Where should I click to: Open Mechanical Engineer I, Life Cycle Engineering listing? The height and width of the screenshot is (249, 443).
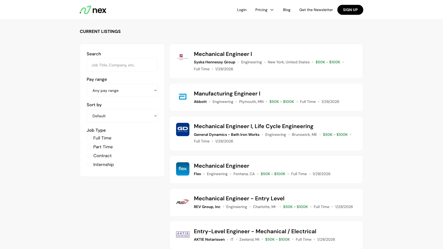(x=254, y=126)
